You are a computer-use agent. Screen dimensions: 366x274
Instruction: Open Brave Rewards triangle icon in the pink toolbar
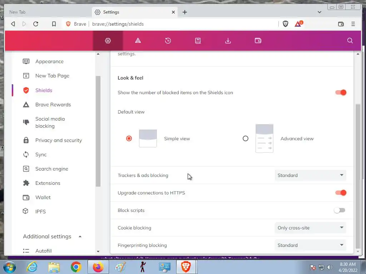pyautogui.click(x=138, y=41)
